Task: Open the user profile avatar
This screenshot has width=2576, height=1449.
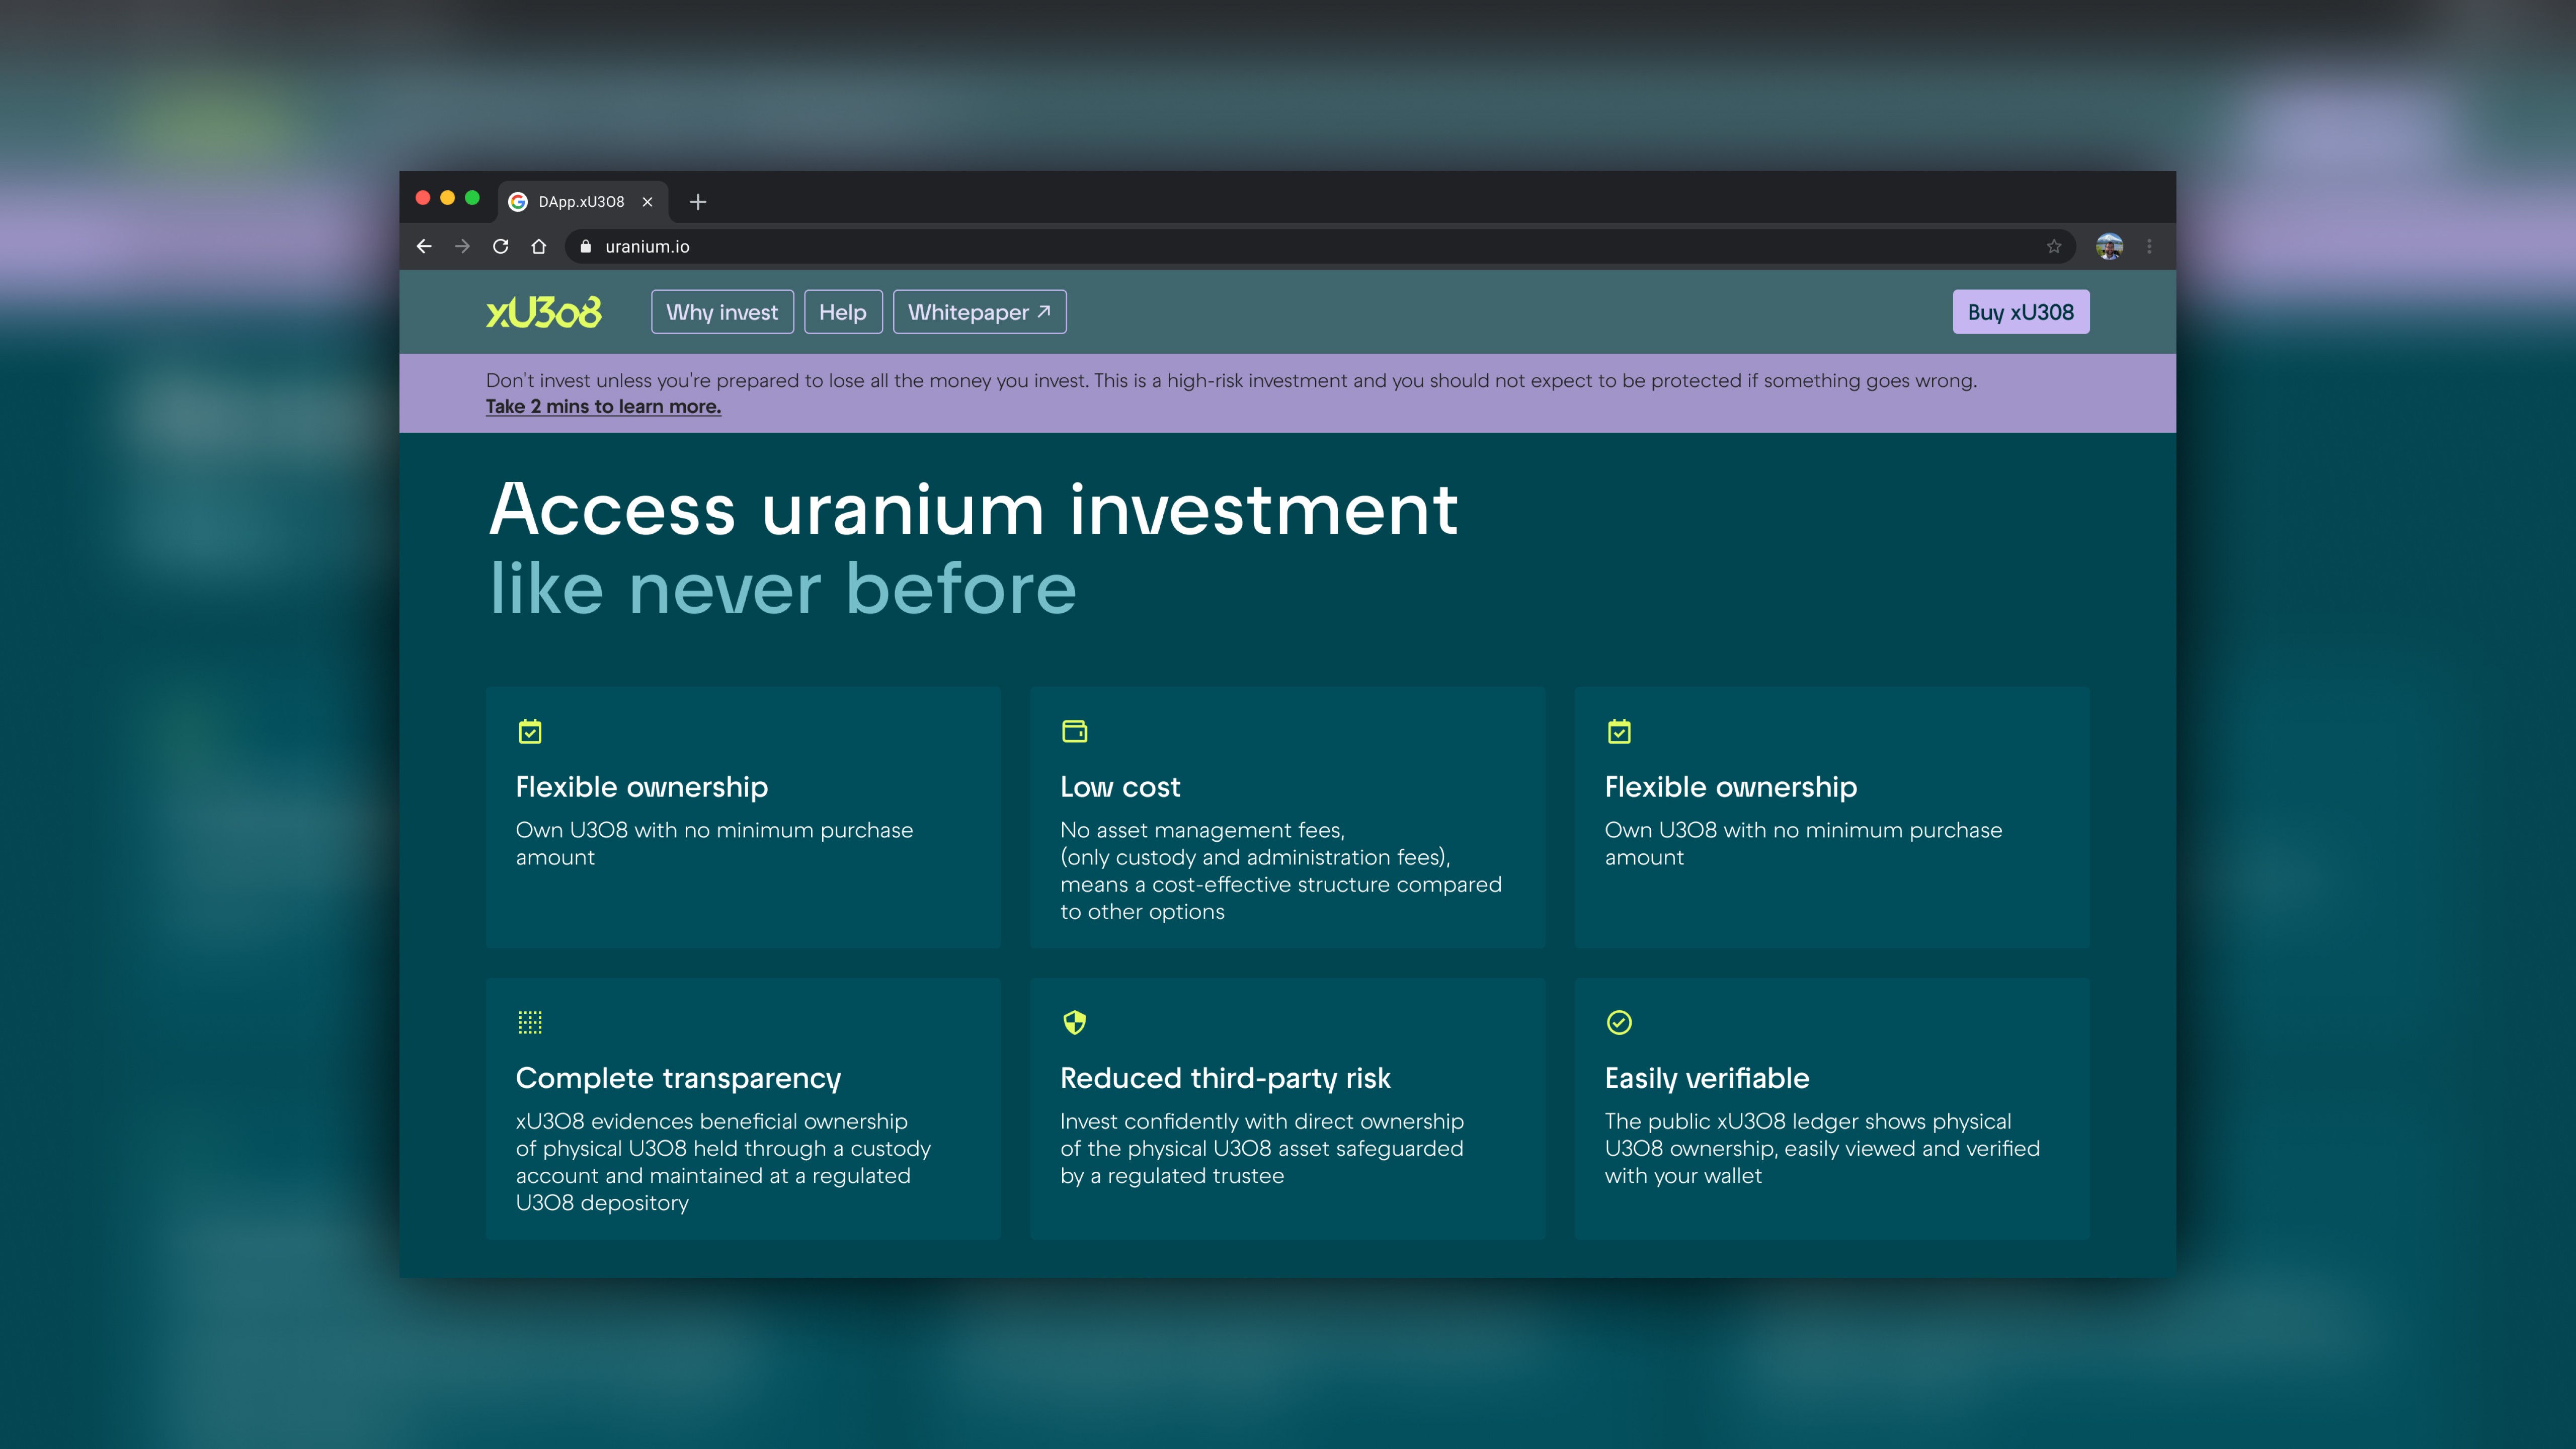Action: click(x=2109, y=246)
